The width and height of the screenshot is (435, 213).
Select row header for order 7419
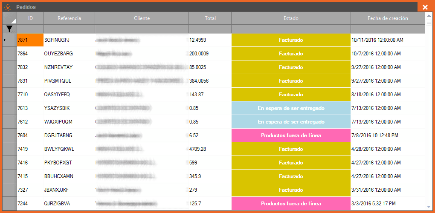click(10, 149)
